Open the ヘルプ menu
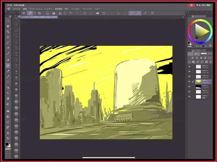The height and width of the screenshot is (162, 217). pos(97,8)
